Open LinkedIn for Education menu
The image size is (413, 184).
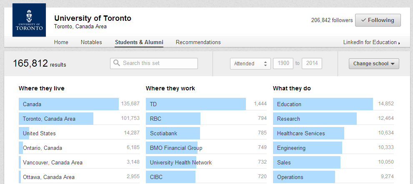coord(371,42)
